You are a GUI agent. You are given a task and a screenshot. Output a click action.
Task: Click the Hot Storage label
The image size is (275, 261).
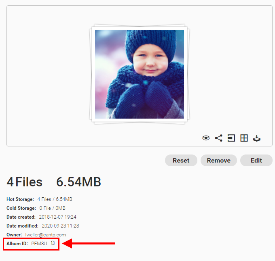(20, 199)
